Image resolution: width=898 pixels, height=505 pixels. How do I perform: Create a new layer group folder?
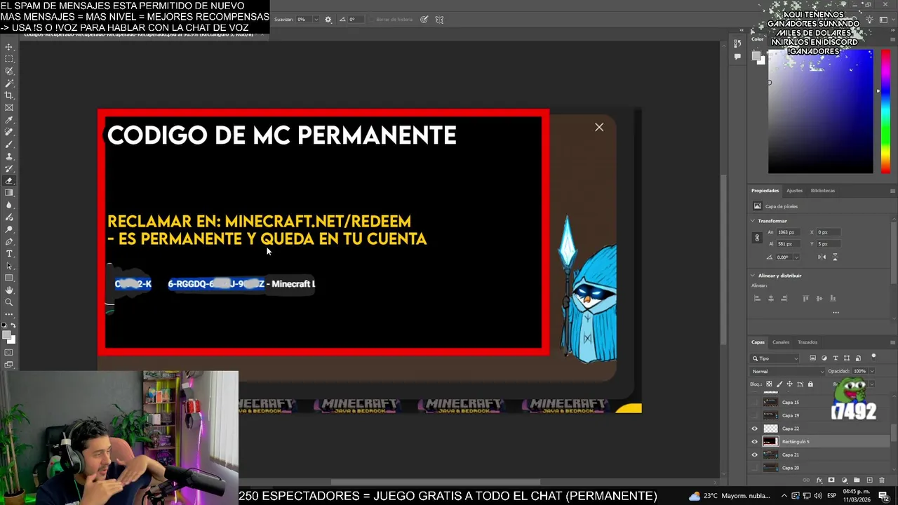coord(857,480)
